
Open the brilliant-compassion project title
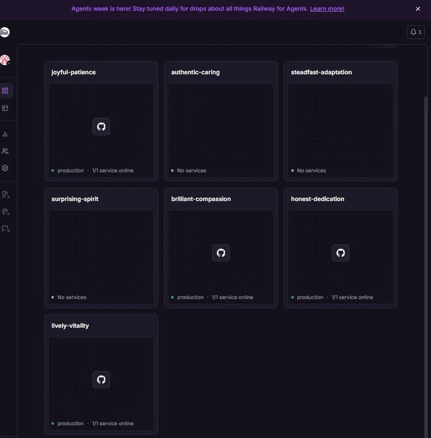(201, 199)
